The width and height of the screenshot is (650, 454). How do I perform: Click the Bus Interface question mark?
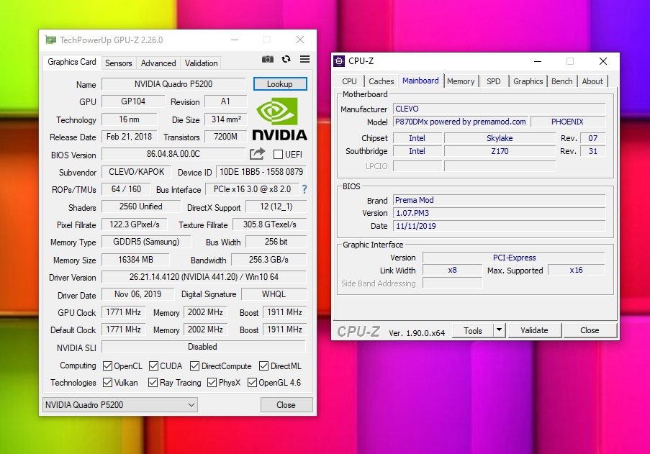click(x=304, y=189)
